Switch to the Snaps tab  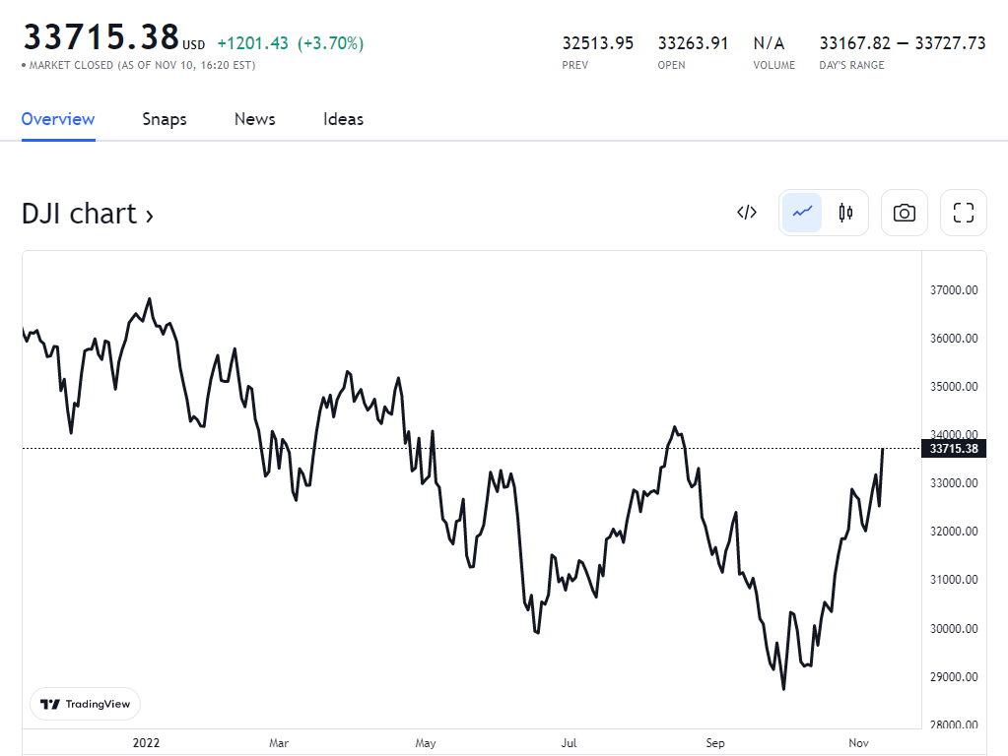point(165,119)
